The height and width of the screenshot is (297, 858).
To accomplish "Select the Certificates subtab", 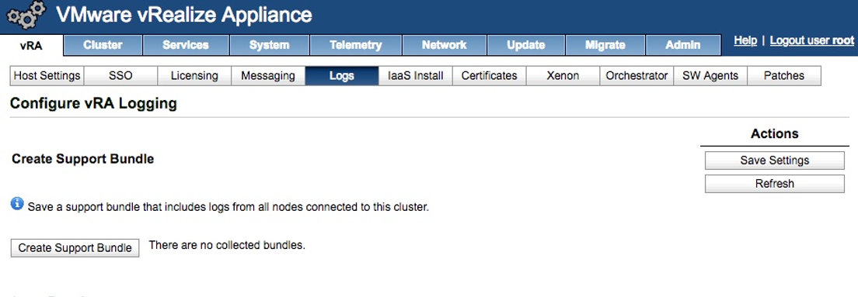I will [489, 76].
